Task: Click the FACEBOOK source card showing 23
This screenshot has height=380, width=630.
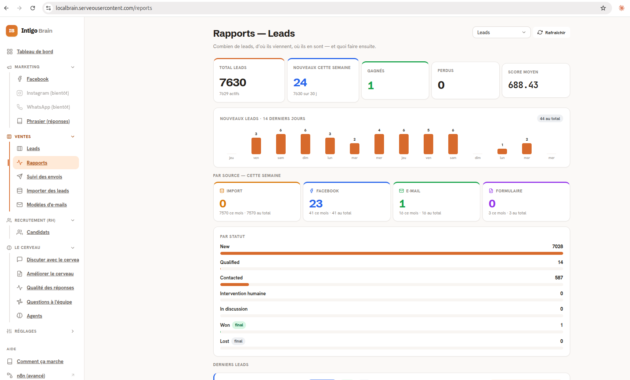Action: click(347, 202)
